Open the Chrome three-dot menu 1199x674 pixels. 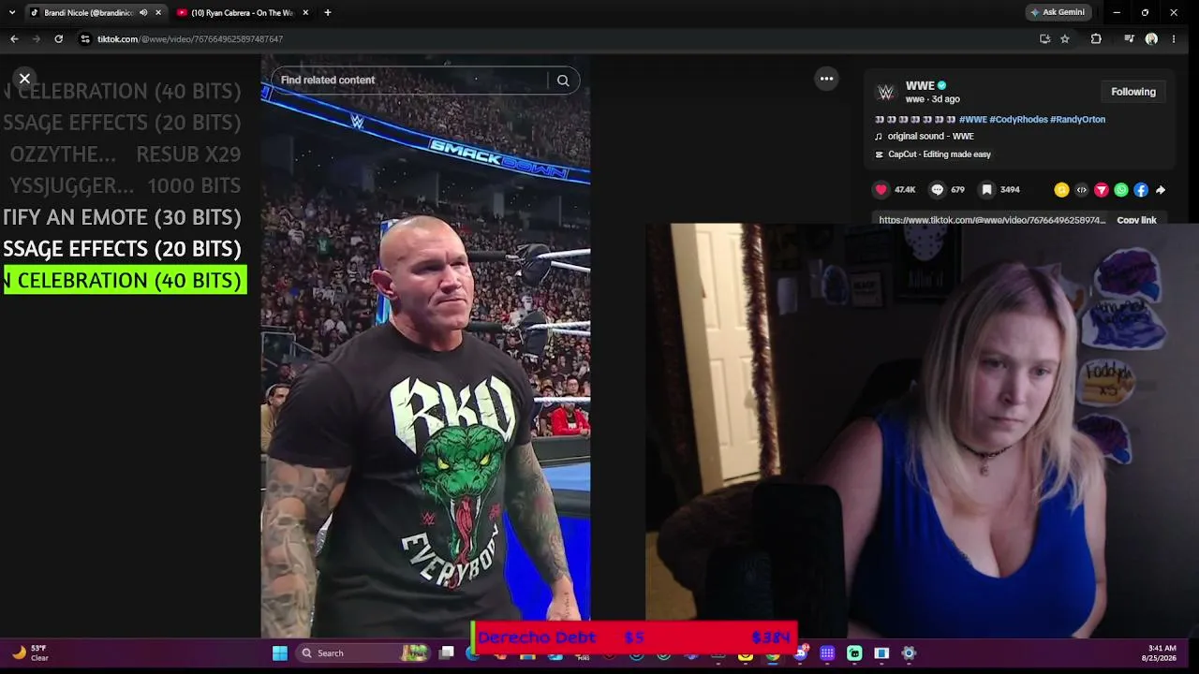(x=1174, y=39)
